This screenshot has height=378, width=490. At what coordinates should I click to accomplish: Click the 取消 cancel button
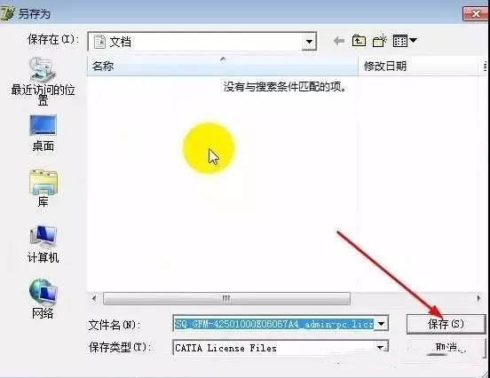(x=446, y=347)
